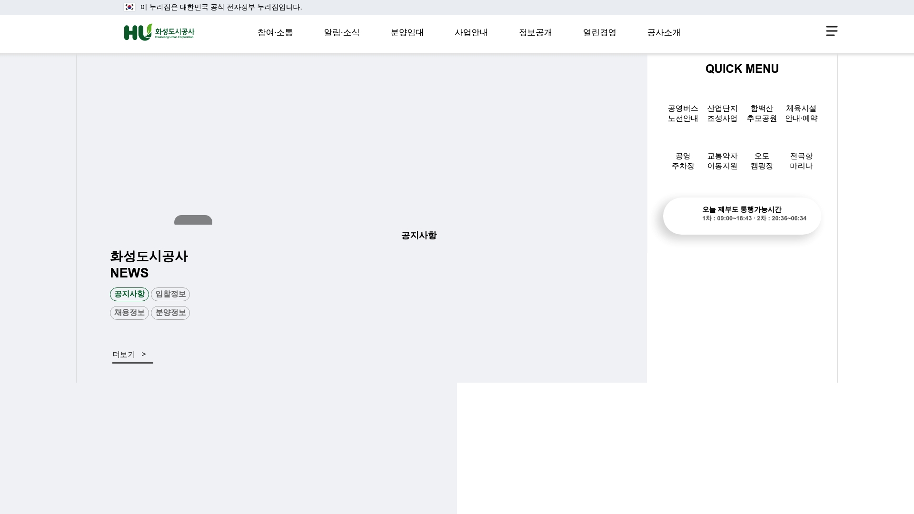
Task: Open 전곡항 마리나 quick menu
Action: point(801,161)
